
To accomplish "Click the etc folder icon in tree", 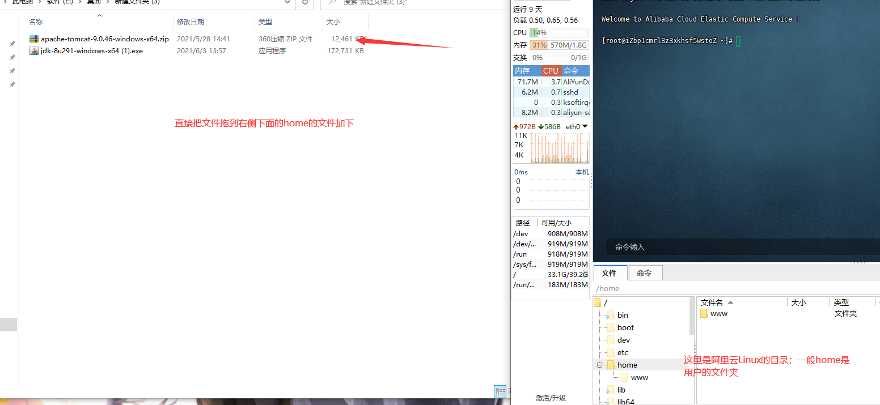I will pos(611,352).
